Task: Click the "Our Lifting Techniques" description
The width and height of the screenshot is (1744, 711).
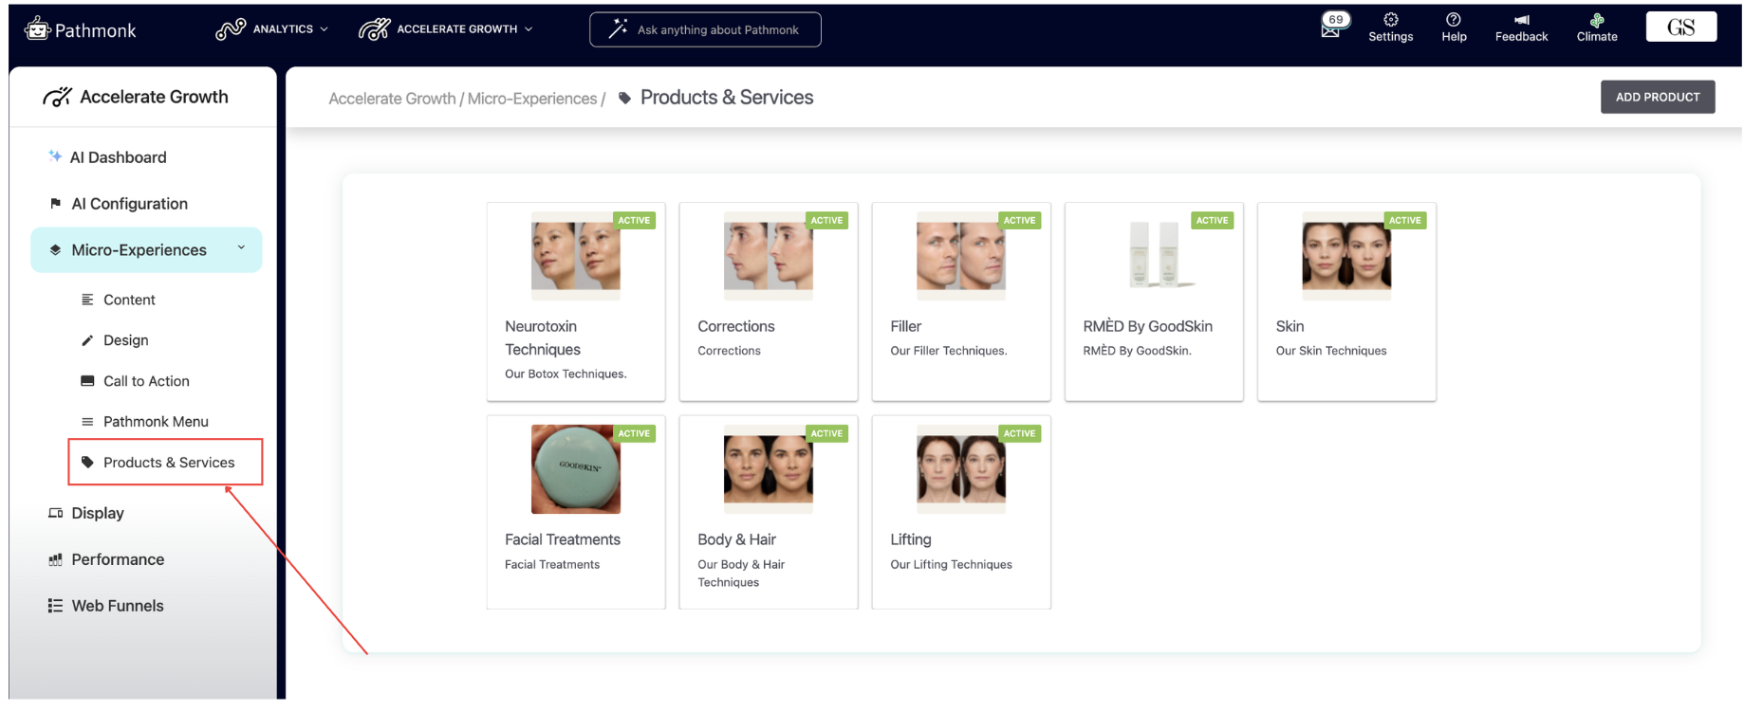Action: (951, 564)
